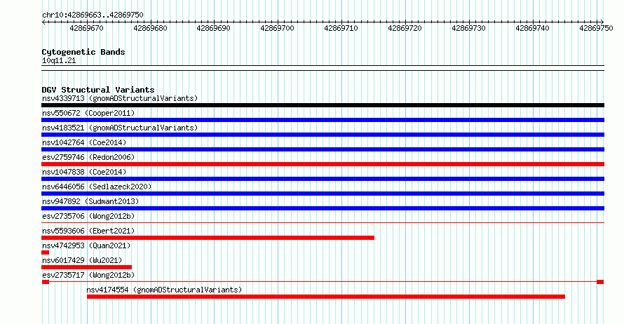Click the thin red esv2735706 line
The height and width of the screenshot is (324, 624).
[323, 223]
